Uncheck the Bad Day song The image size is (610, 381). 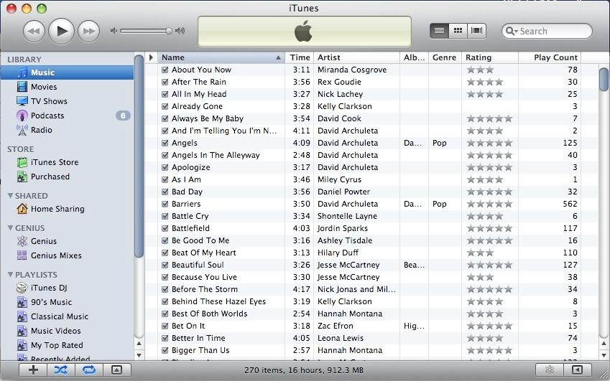(x=165, y=192)
